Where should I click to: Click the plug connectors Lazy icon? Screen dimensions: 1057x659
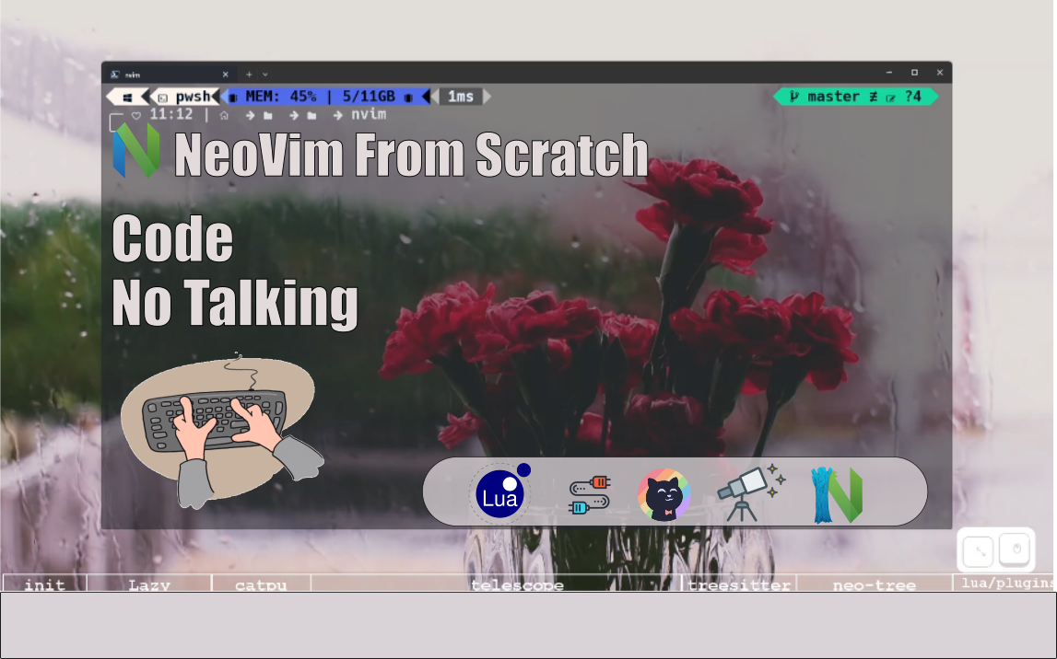click(589, 494)
